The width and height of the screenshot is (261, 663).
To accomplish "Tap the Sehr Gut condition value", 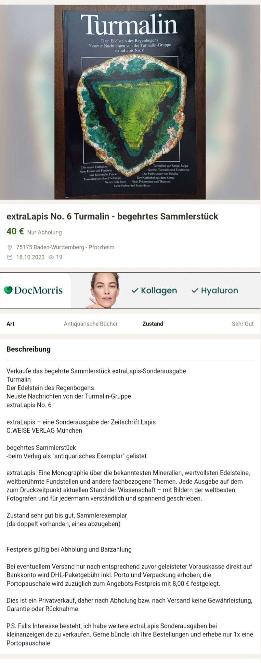I will (x=242, y=324).
